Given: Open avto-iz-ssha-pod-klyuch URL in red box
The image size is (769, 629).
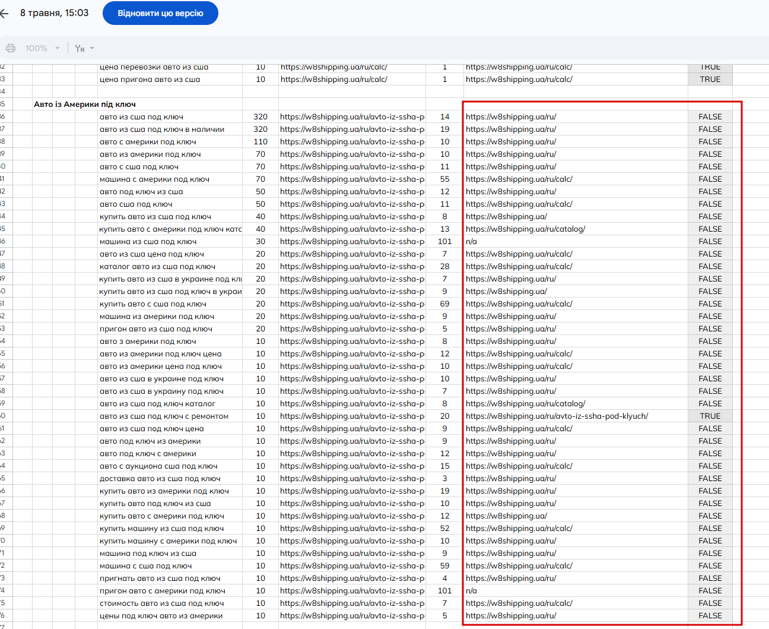Looking at the screenshot, I should [557, 416].
